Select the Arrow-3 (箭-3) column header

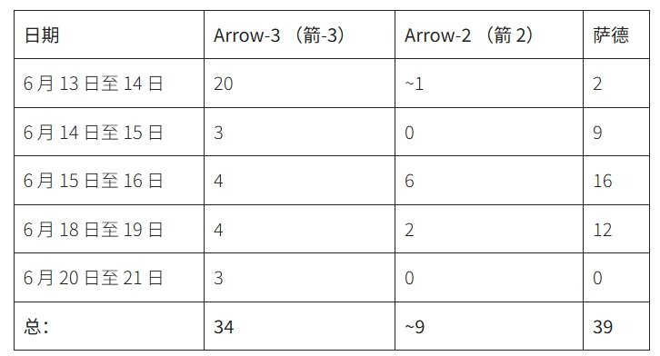pos(299,35)
